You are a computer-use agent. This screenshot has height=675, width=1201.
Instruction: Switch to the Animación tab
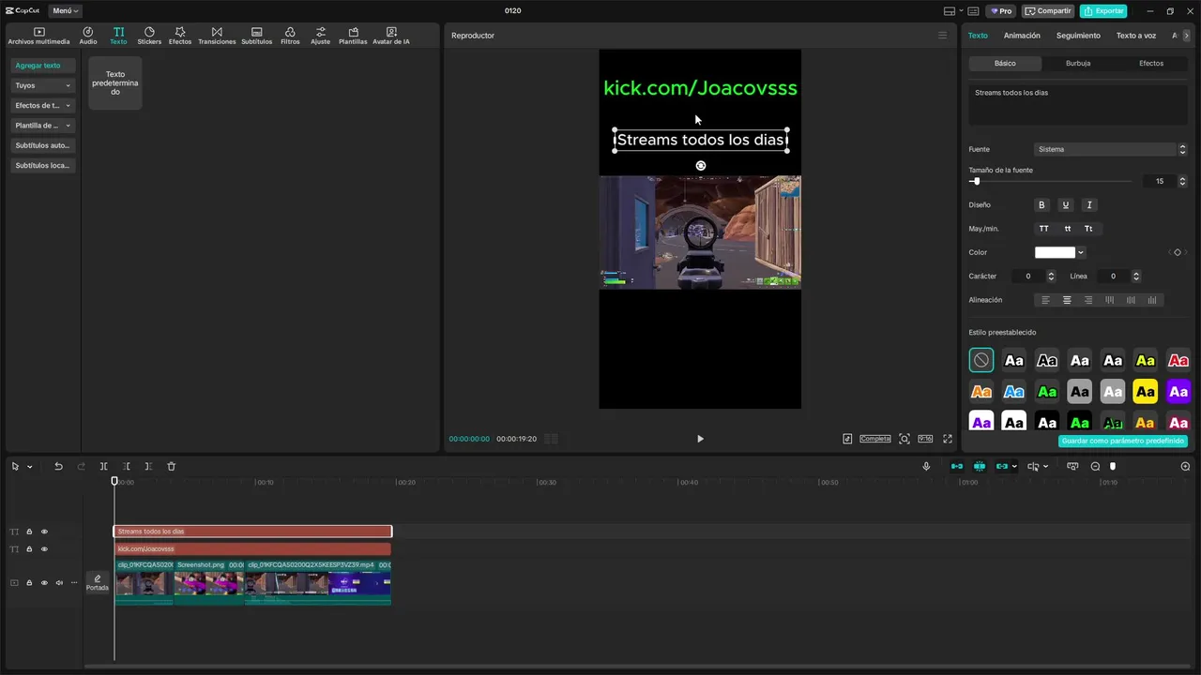pyautogui.click(x=1022, y=36)
